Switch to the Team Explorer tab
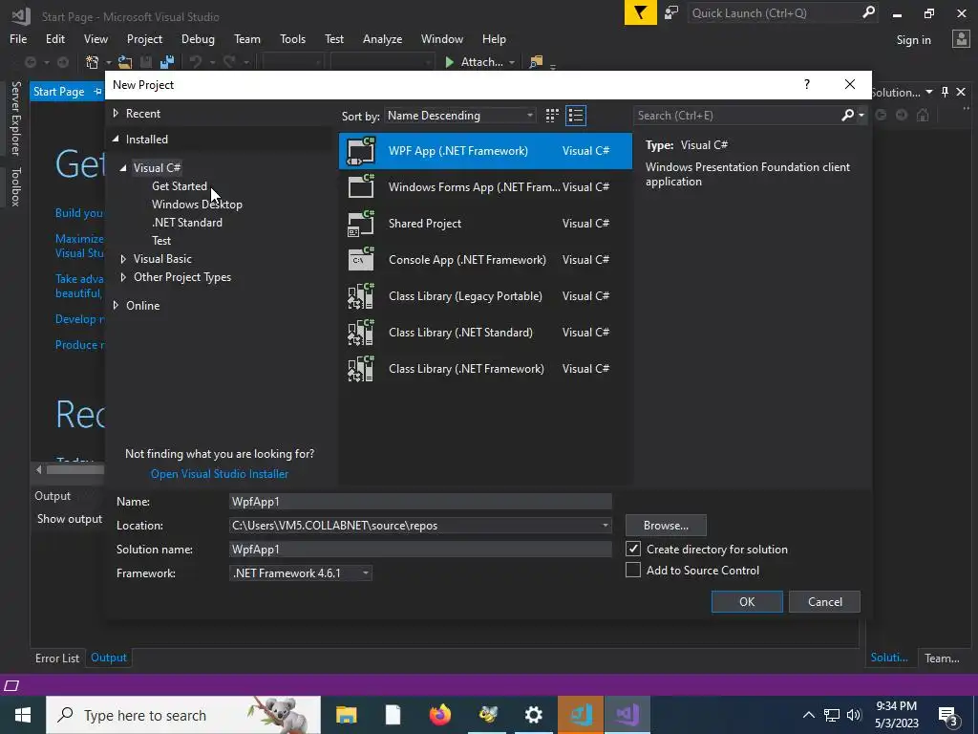Image resolution: width=978 pixels, height=734 pixels. pyautogui.click(x=942, y=658)
